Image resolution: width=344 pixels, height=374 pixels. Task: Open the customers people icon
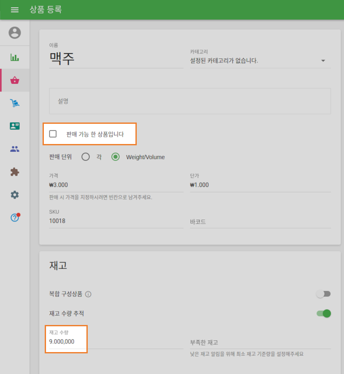coord(15,149)
